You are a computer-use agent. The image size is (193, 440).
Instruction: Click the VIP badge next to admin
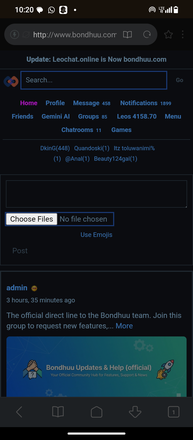(34, 288)
